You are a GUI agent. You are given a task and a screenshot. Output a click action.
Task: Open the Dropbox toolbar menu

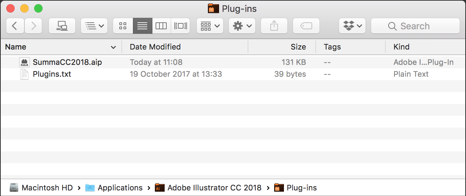pos(352,26)
